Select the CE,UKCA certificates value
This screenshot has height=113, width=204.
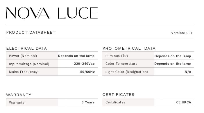pos(184,102)
